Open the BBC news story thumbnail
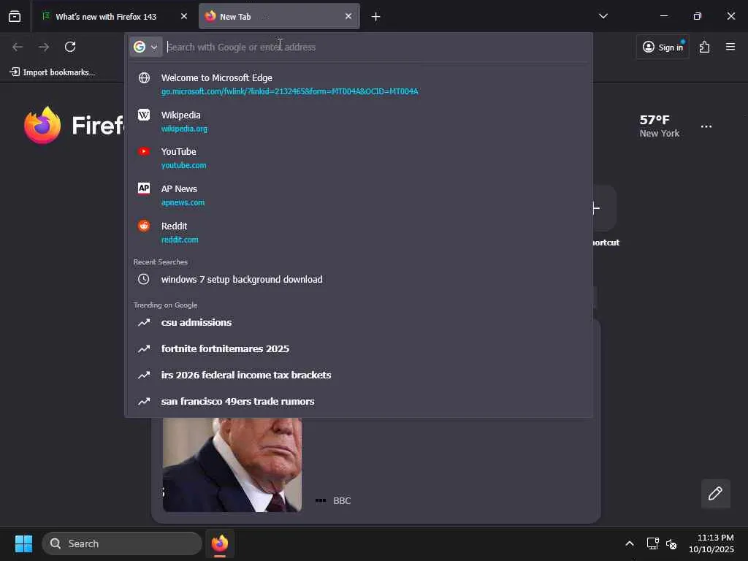The image size is (748, 561). 232,465
